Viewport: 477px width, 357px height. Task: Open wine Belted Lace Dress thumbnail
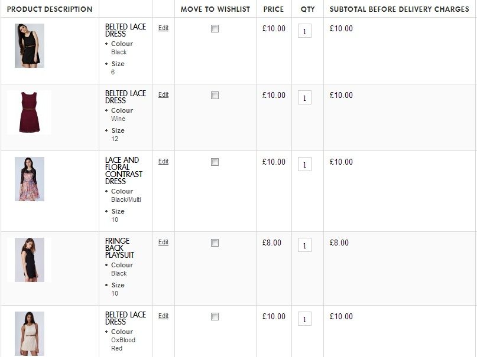[30, 112]
